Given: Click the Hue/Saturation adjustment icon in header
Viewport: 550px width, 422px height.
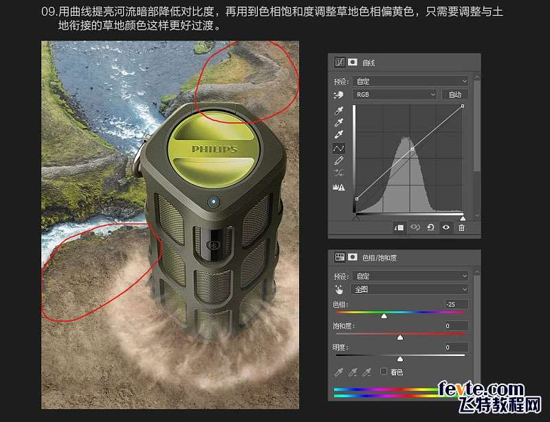Looking at the screenshot, I should (340, 258).
